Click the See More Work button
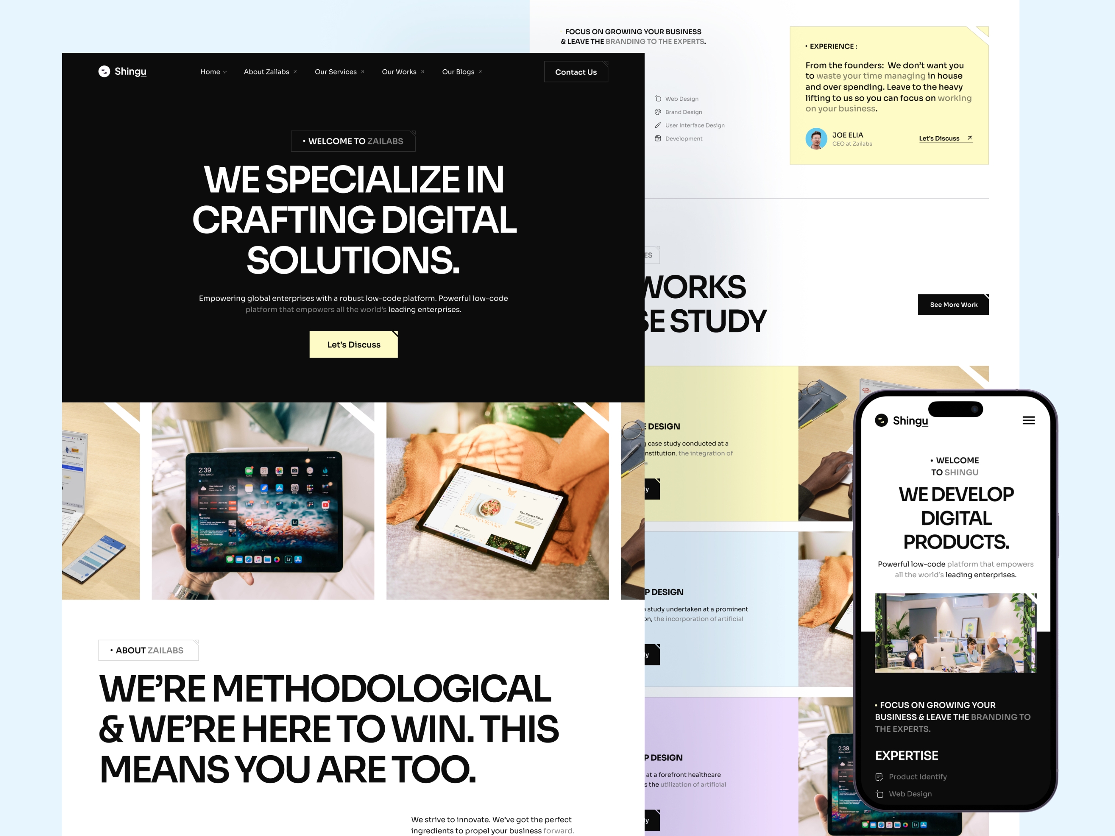This screenshot has height=836, width=1115. pyautogui.click(x=953, y=304)
